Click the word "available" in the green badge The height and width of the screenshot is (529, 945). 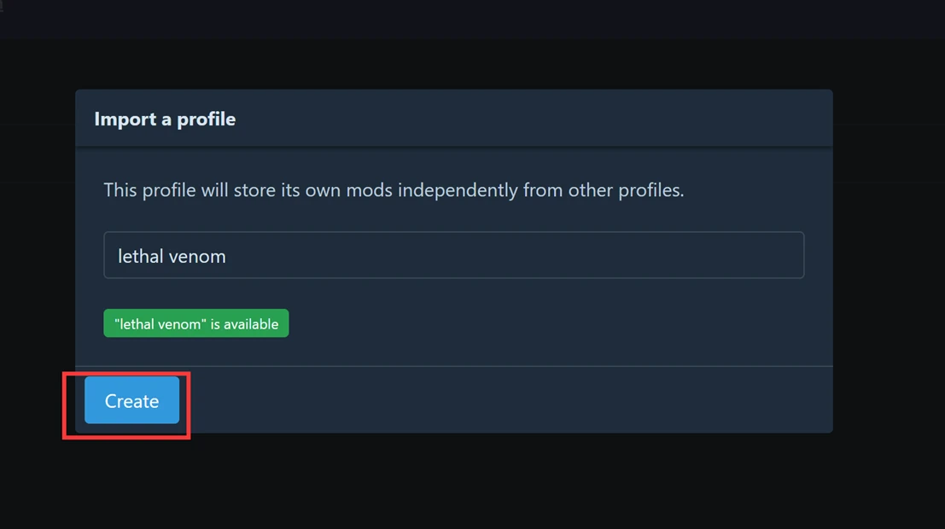250,324
